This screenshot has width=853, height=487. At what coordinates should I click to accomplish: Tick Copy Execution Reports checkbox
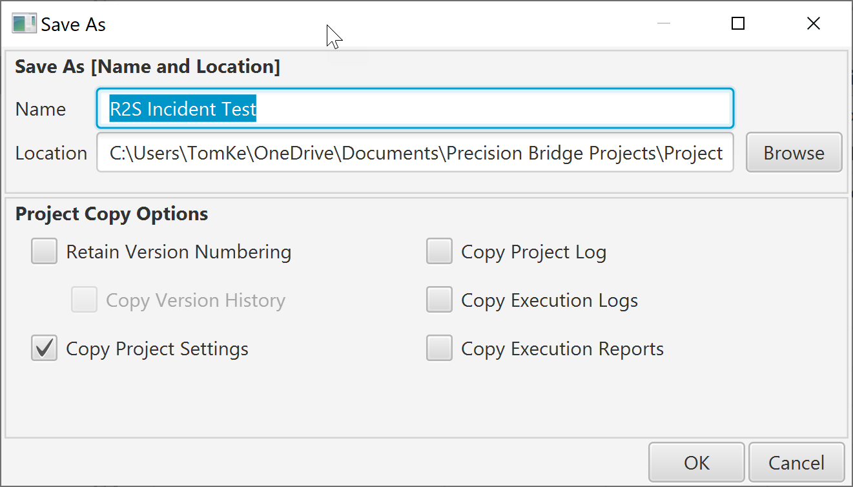(439, 349)
